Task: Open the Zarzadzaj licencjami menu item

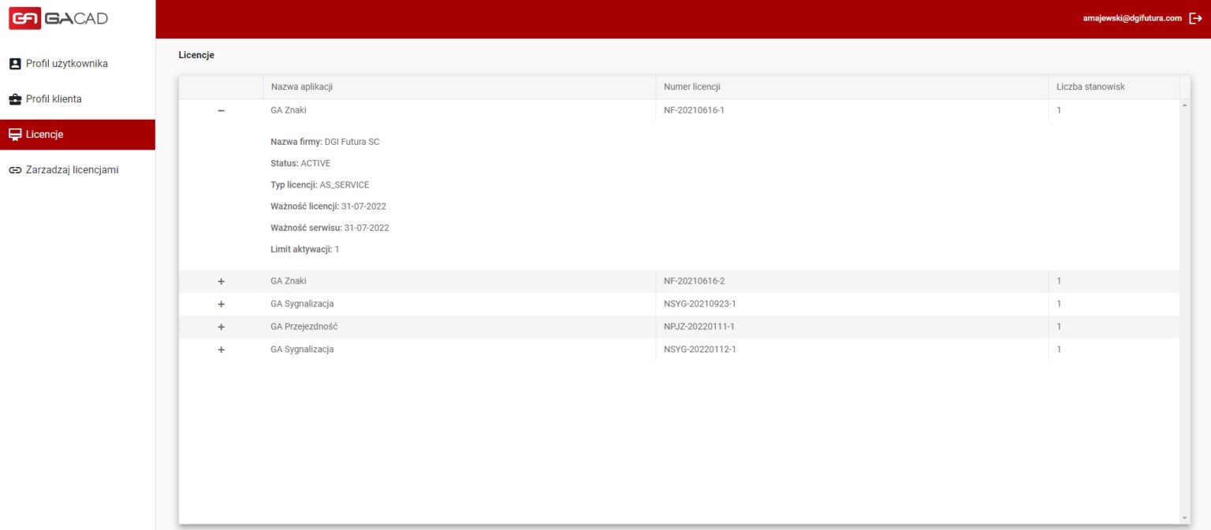Action: point(72,169)
